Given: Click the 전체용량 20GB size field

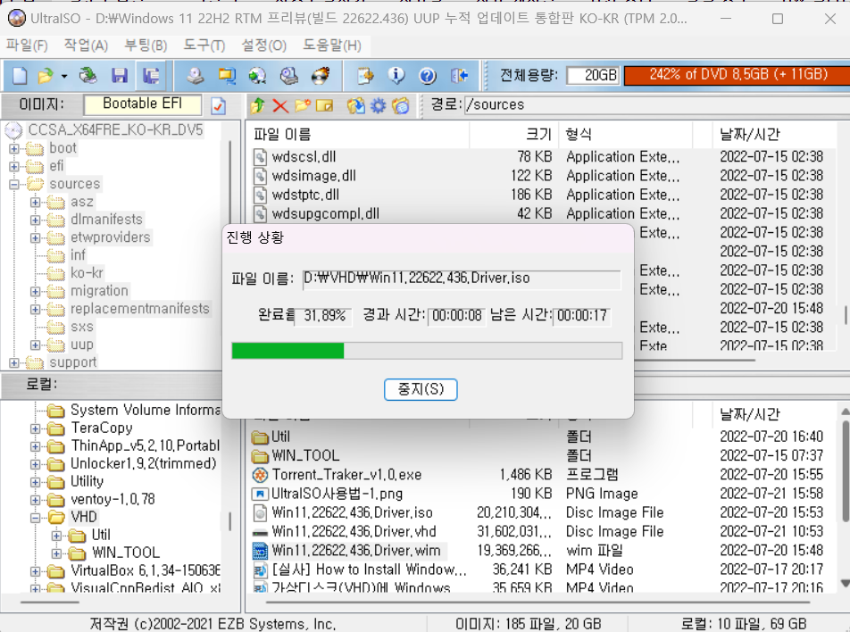Looking at the screenshot, I should pyautogui.click(x=593, y=75).
